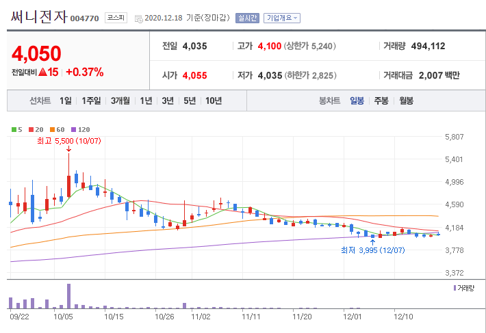Click the 12/10 date axis label
This screenshot has width=486, height=333.
click(403, 317)
